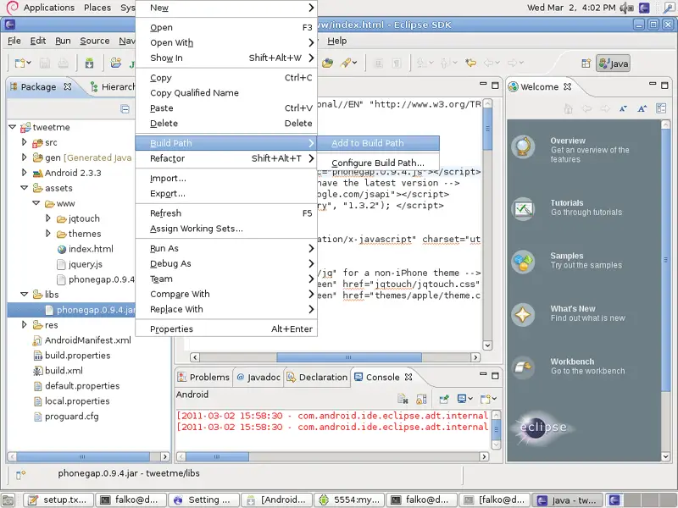This screenshot has width=678, height=508.
Task: Open the What's New star icon
Action: click(523, 314)
